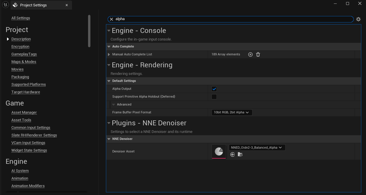Select the Project Settings tab
This screenshot has height=195, width=366.
(33, 5)
